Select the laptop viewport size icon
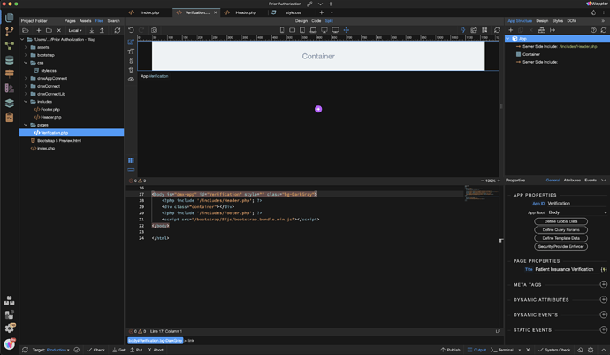 [x=313, y=30]
